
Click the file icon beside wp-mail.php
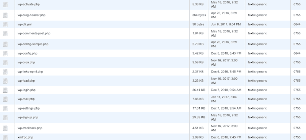[x=5, y=99]
